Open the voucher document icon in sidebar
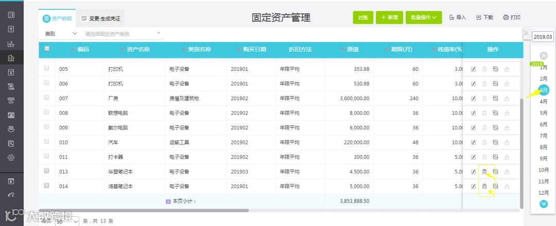556x226 pixels. pos(11,15)
